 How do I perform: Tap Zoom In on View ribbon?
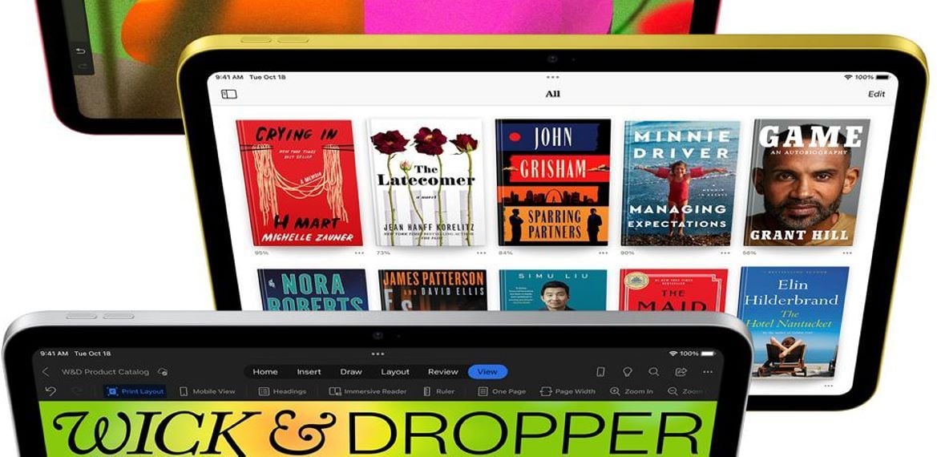[x=632, y=391]
